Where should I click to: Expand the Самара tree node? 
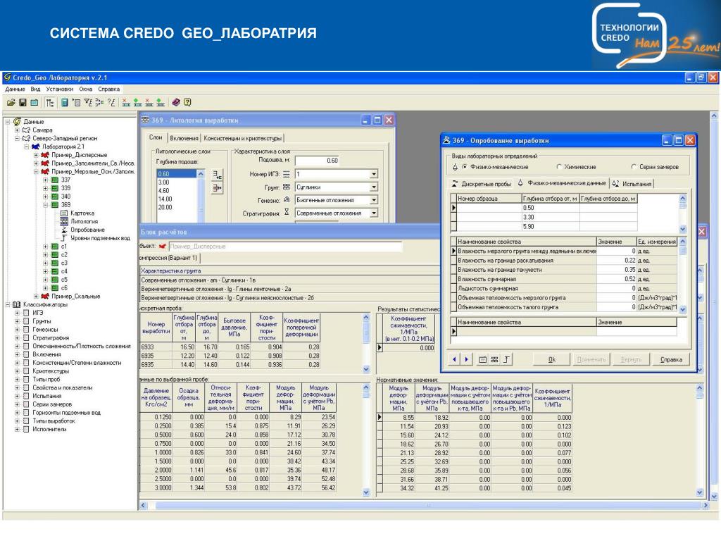(18, 130)
